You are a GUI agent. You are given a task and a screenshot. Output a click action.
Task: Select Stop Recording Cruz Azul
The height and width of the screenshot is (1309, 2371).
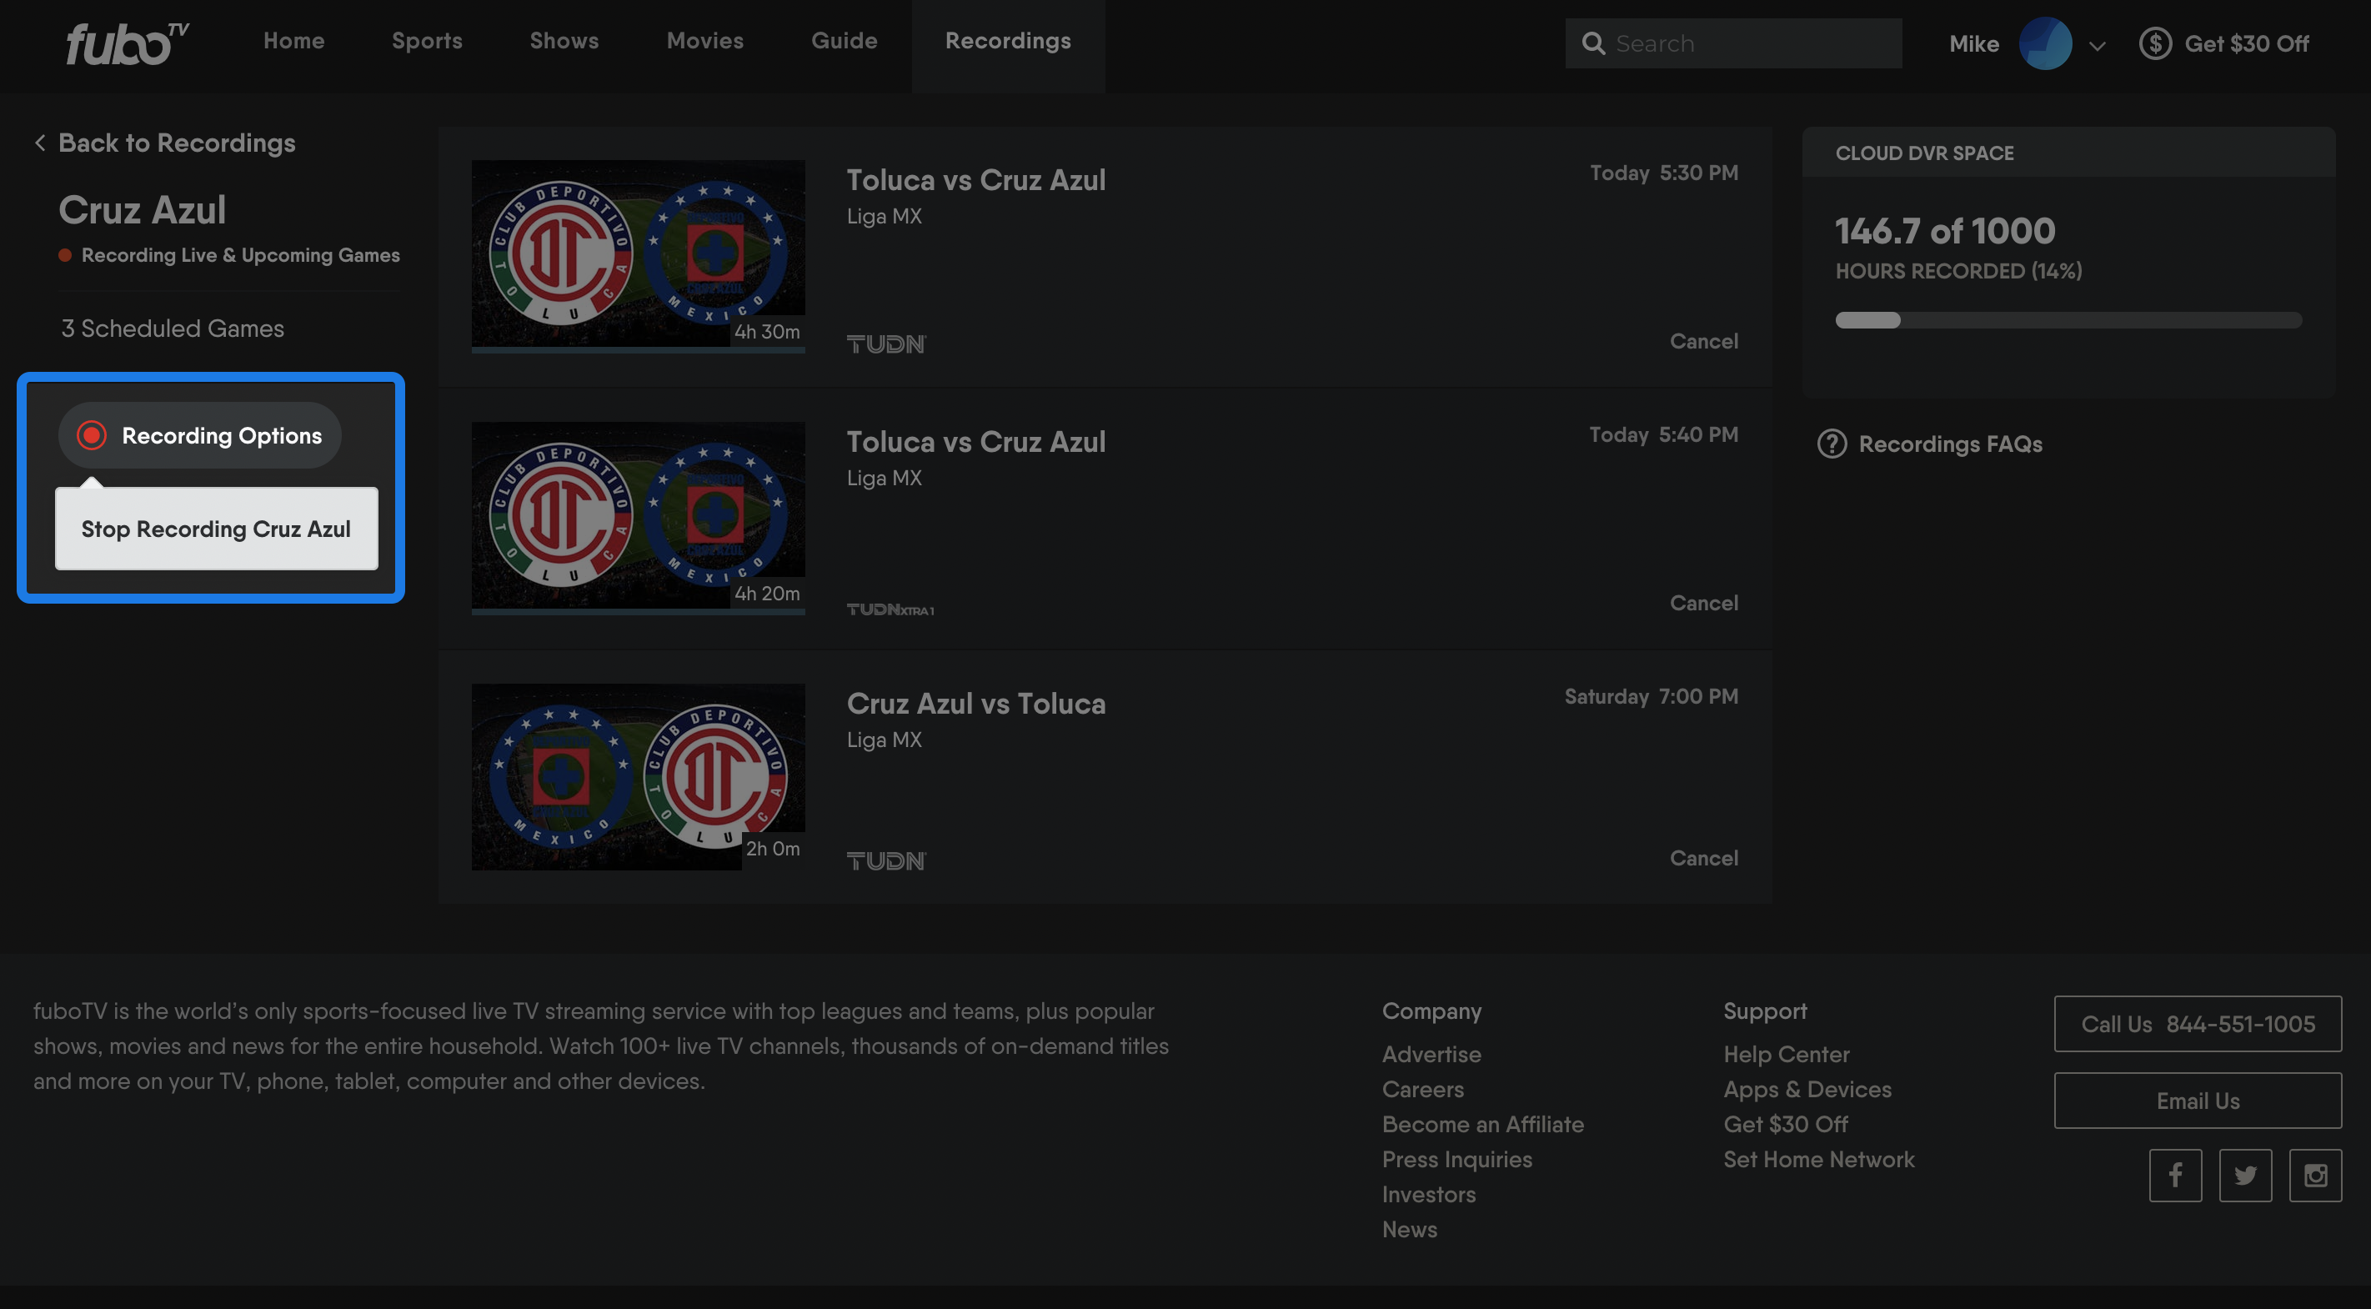click(216, 529)
